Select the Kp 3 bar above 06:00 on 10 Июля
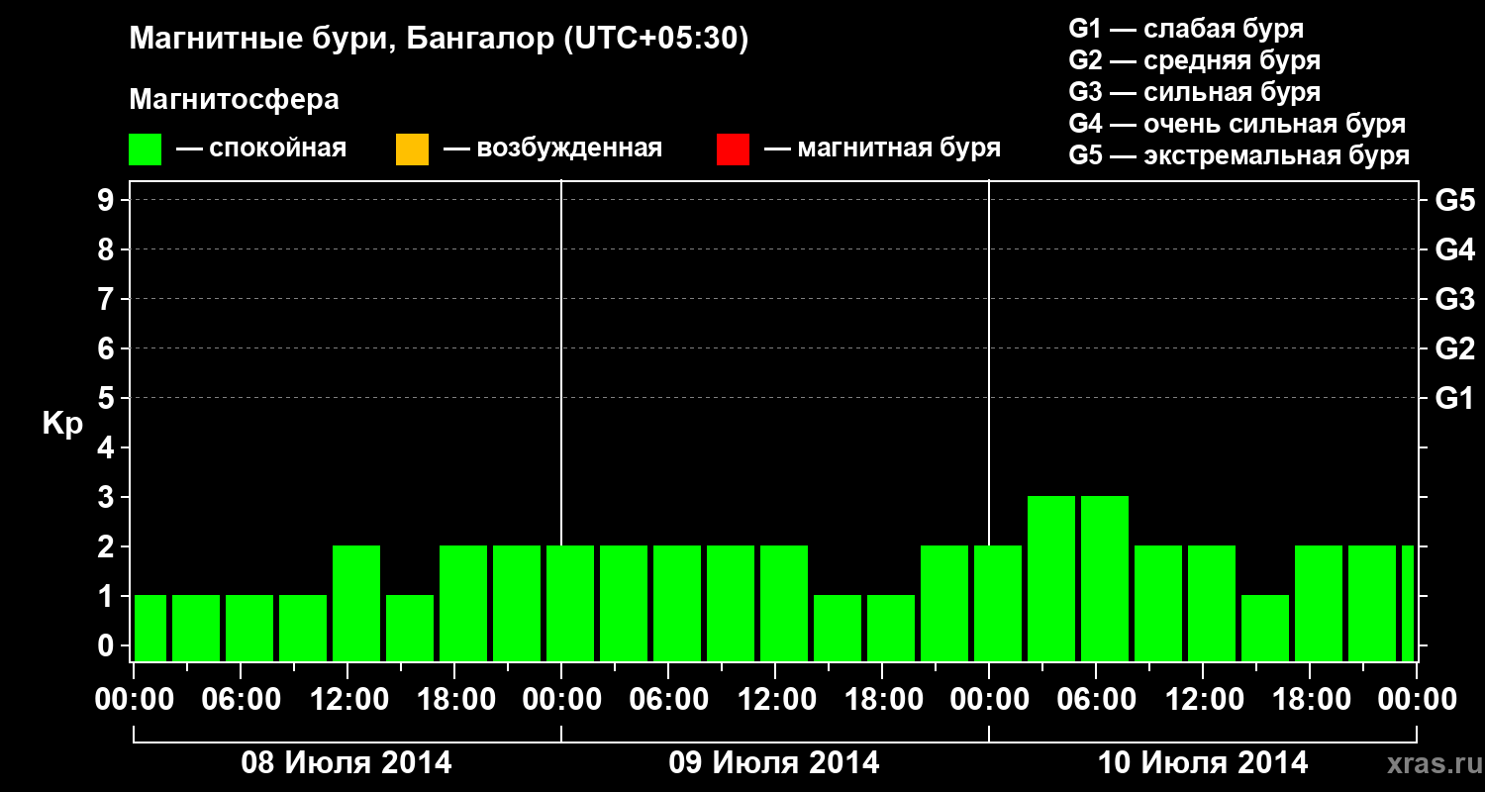The image size is (1485, 792). tap(1105, 578)
